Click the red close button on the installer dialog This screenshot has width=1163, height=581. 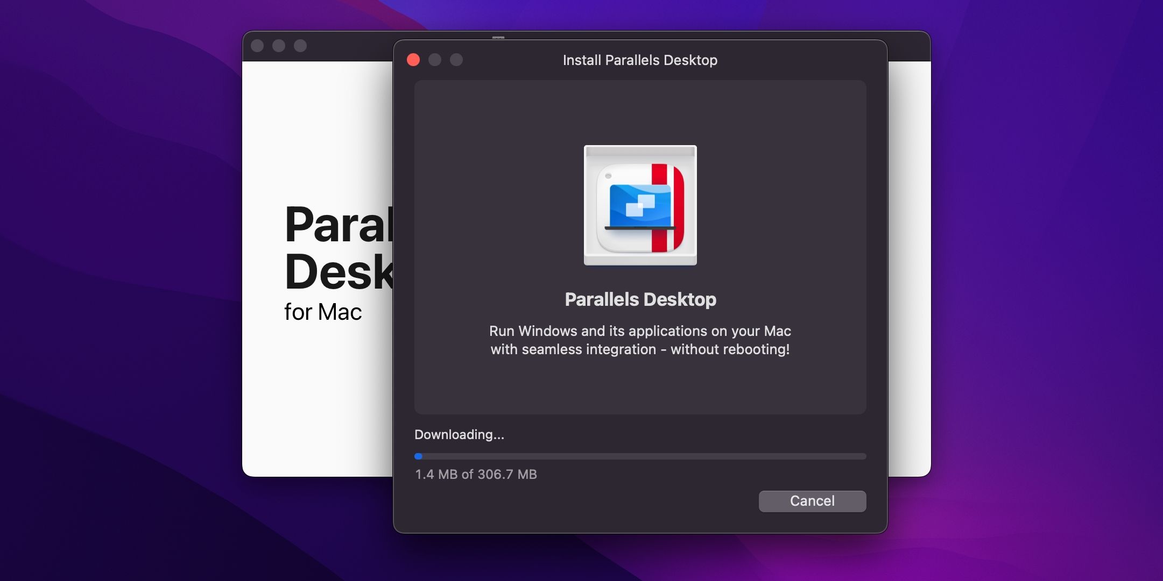pos(414,60)
